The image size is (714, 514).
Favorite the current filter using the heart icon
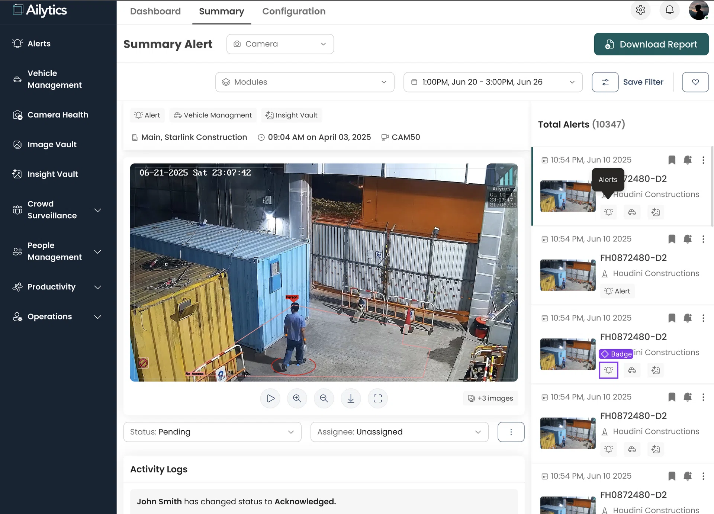tap(695, 82)
